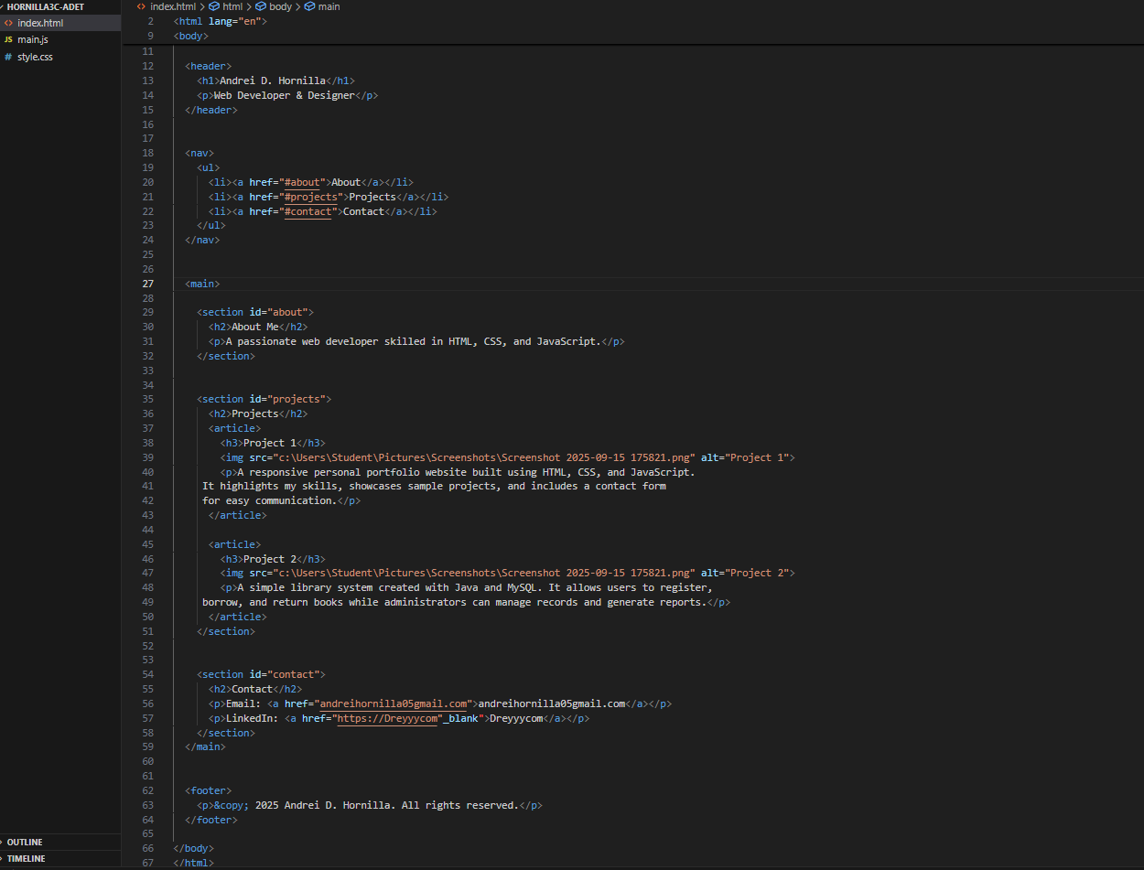
Task: Place cursor in the footer copyright text
Action: pyautogui.click(x=384, y=805)
